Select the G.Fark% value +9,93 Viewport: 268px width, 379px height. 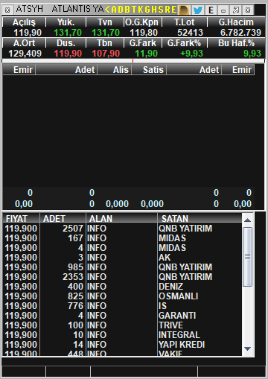click(192, 54)
